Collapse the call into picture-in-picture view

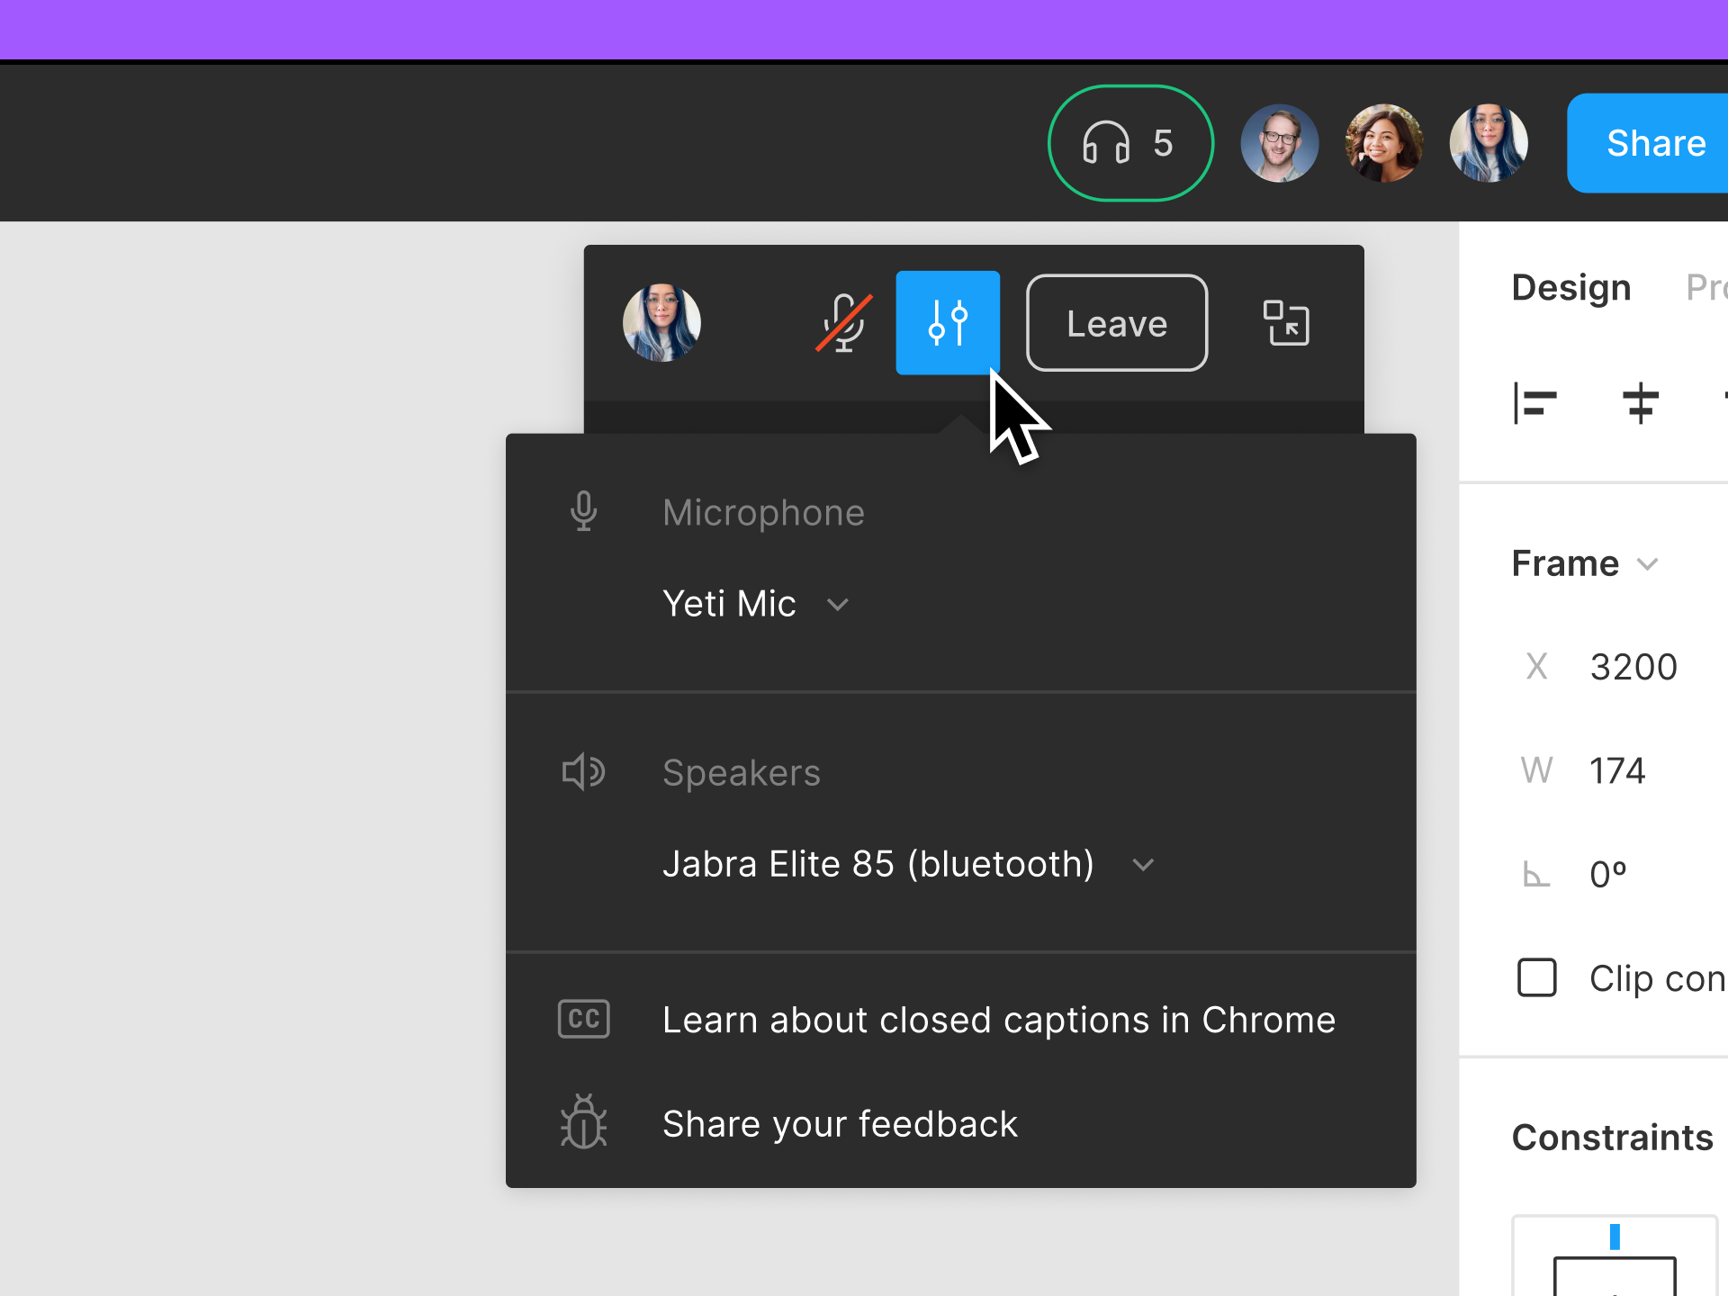[x=1285, y=322]
